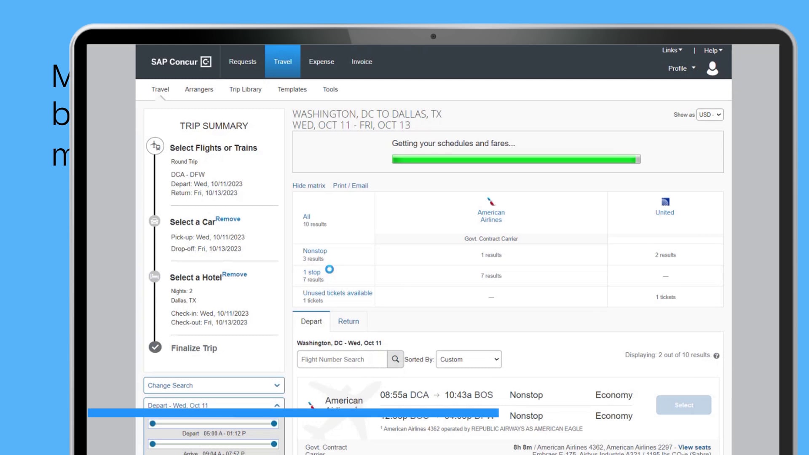Click the Invoice module icon
Viewport: 809px width, 455px height.
[361, 62]
